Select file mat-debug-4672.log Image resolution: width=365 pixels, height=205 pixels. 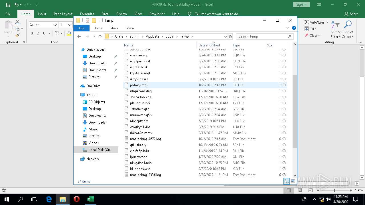click(x=205, y=139)
